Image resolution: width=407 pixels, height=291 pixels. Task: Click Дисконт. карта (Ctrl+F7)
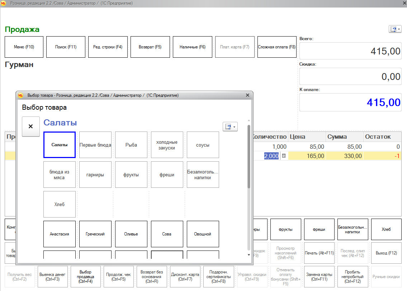(x=185, y=277)
